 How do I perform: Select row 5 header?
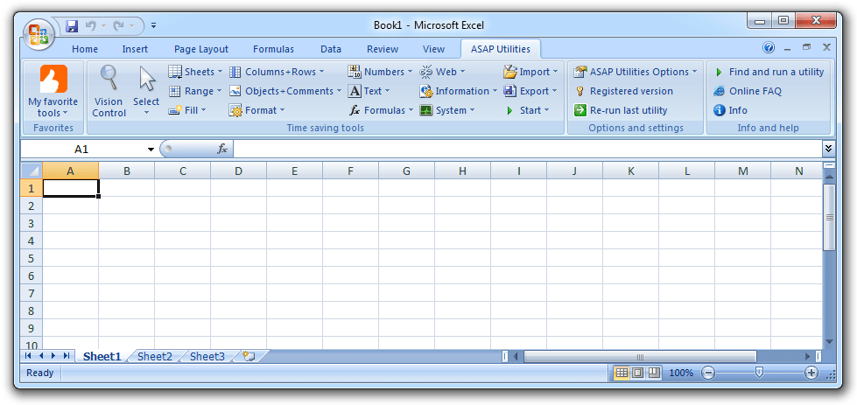click(x=32, y=258)
